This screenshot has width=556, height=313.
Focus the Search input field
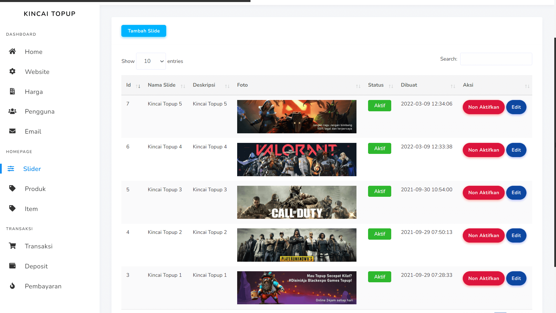pyautogui.click(x=496, y=59)
